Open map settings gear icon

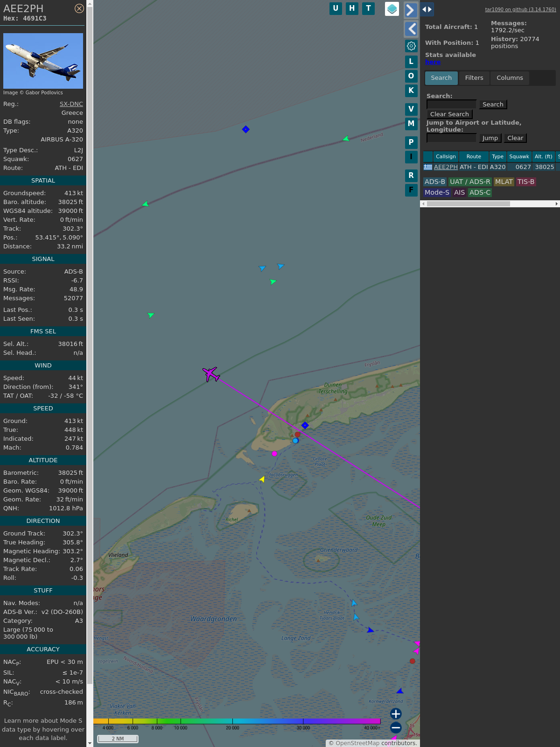411,46
